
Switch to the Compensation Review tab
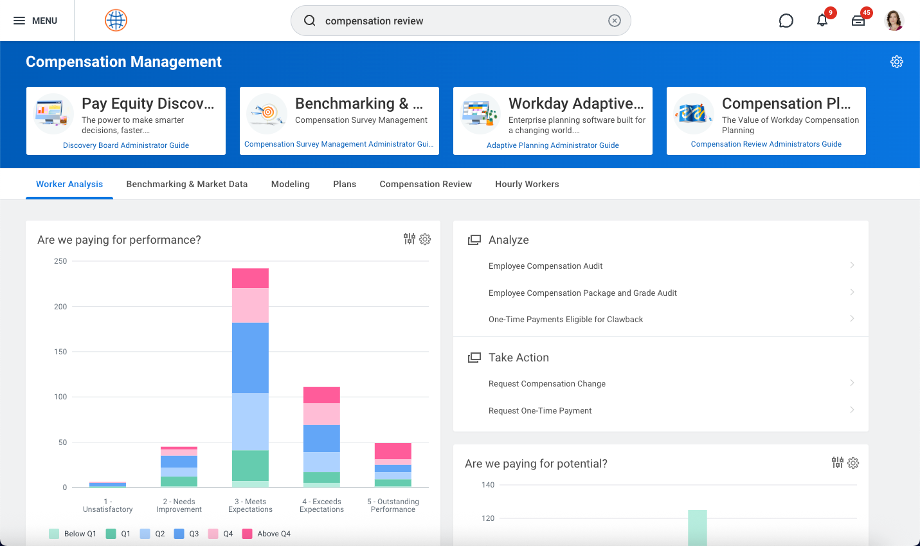point(426,184)
